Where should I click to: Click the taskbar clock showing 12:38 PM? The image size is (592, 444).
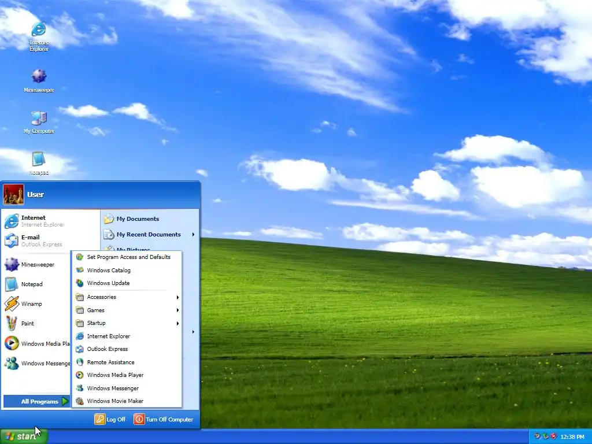572,437
